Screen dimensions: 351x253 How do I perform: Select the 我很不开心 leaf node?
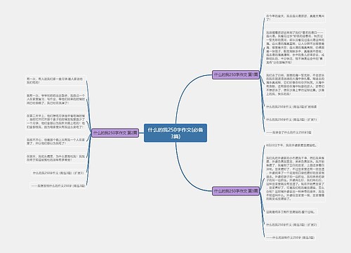coord(55,141)
